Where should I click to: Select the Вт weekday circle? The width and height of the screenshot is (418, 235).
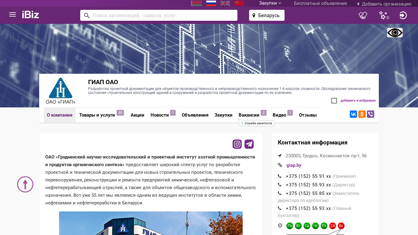[x=298, y=226]
